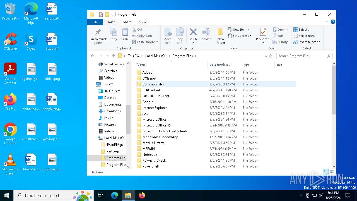The width and height of the screenshot is (357, 201).
Task: Select the VLC media player desktop icon
Action: 10,164
